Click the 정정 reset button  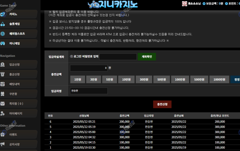coord(236,80)
